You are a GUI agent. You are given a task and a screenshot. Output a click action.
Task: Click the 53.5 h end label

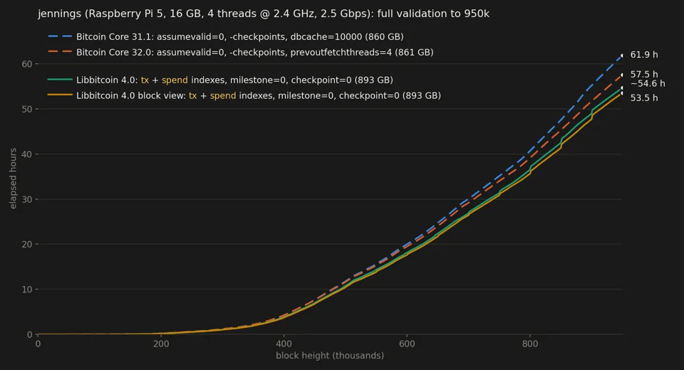click(x=644, y=98)
